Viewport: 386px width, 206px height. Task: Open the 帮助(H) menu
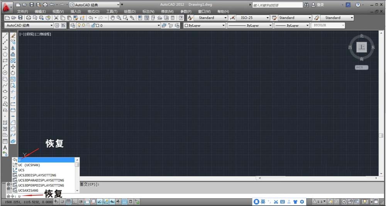[x=223, y=12]
